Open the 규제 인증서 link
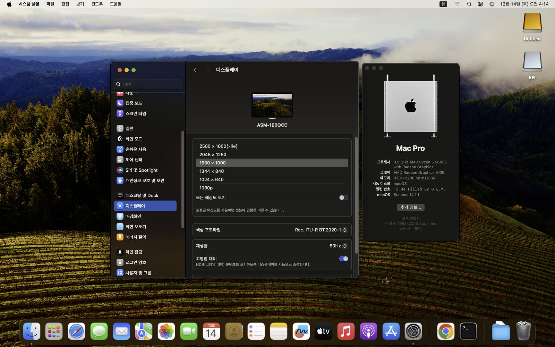The height and width of the screenshot is (347, 555). [410, 218]
